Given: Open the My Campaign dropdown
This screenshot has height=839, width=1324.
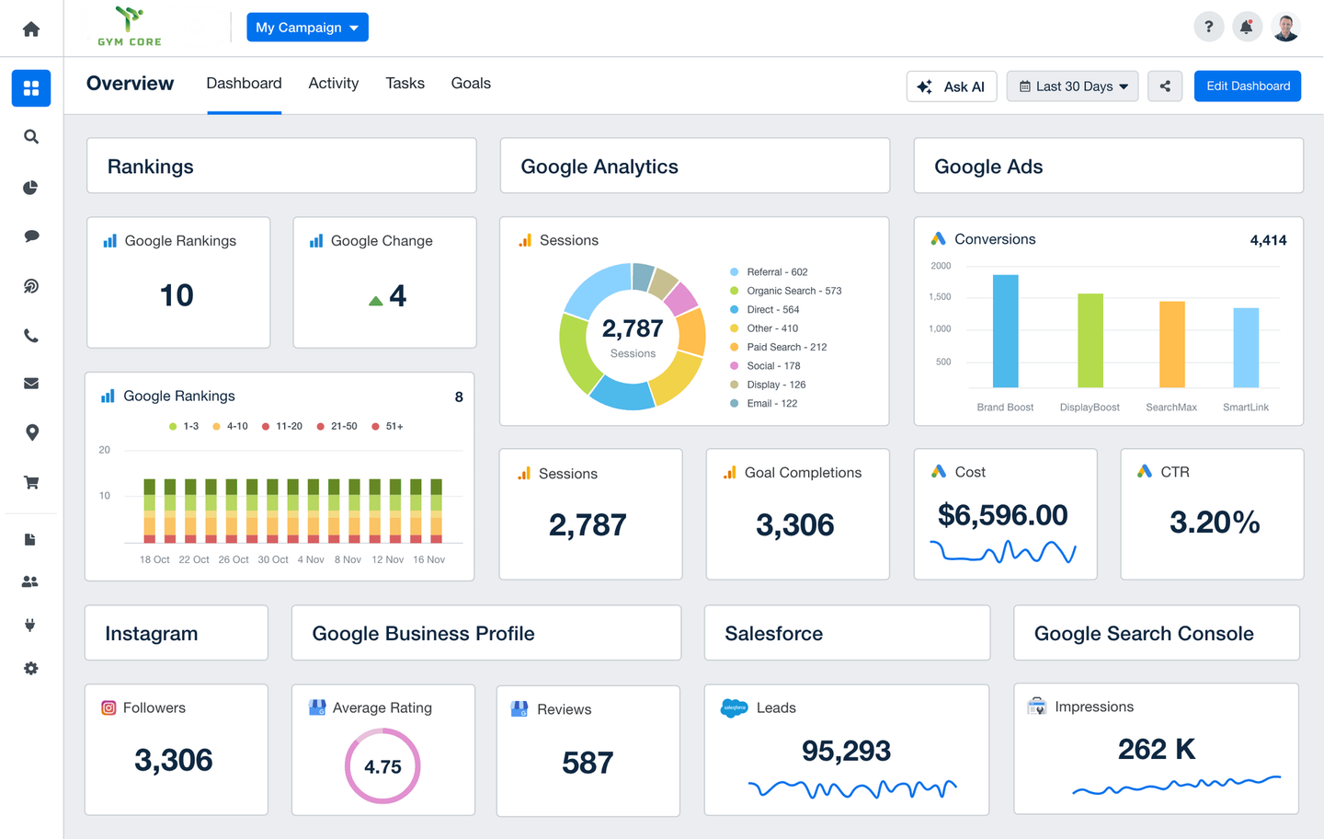Looking at the screenshot, I should (x=307, y=28).
